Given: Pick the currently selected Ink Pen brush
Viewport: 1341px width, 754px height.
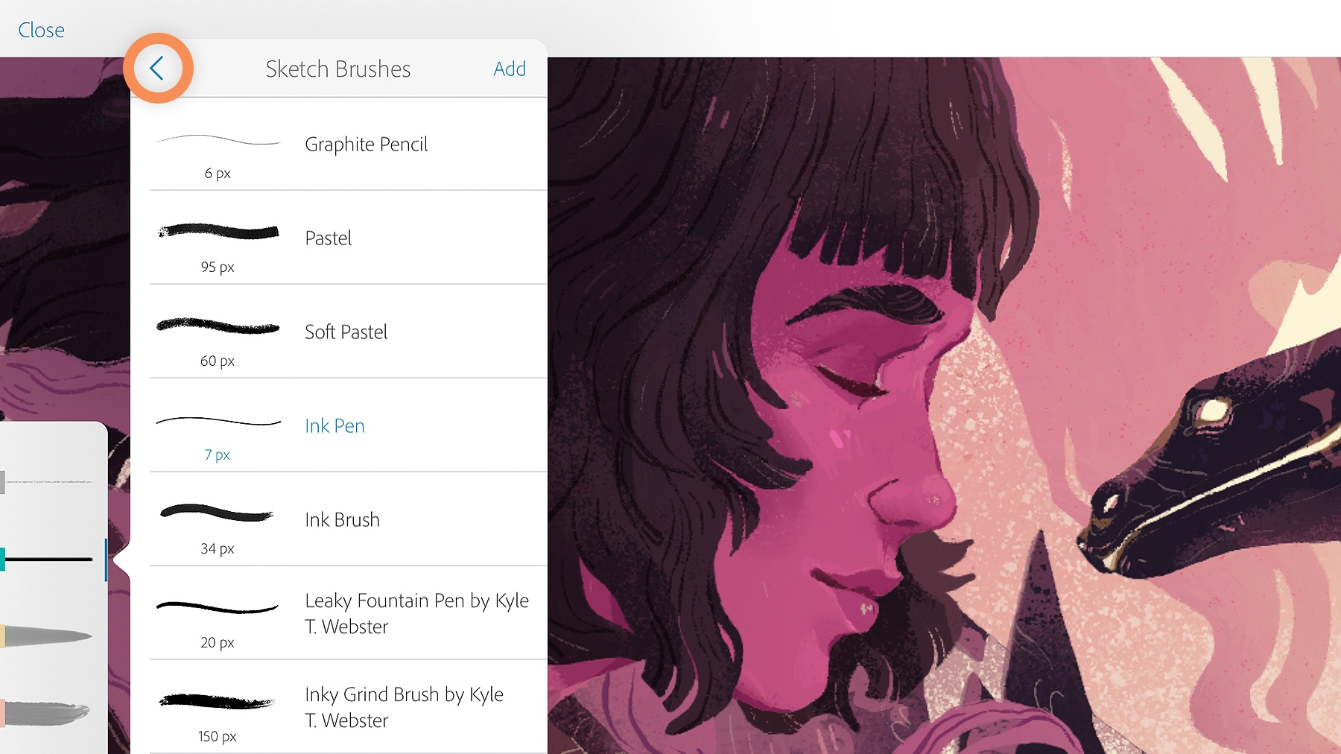Looking at the screenshot, I should (335, 425).
